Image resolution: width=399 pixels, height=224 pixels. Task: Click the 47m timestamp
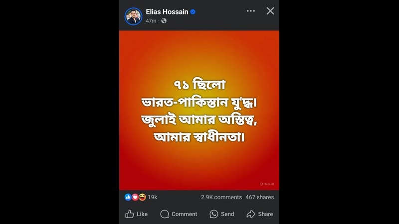tap(151, 21)
